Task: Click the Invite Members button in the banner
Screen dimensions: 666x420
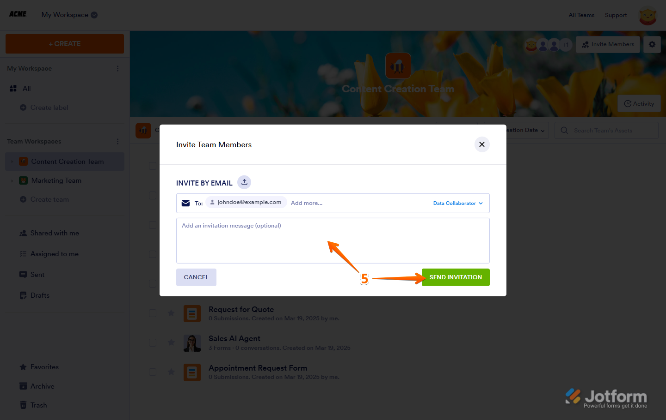Action: (608, 44)
